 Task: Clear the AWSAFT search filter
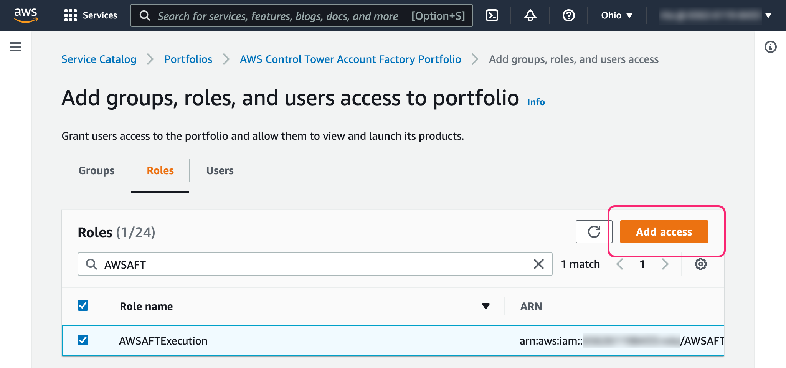[538, 264]
